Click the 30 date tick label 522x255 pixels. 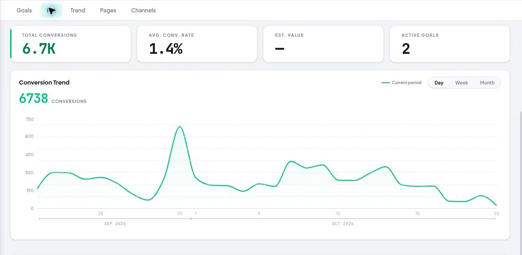180,214
